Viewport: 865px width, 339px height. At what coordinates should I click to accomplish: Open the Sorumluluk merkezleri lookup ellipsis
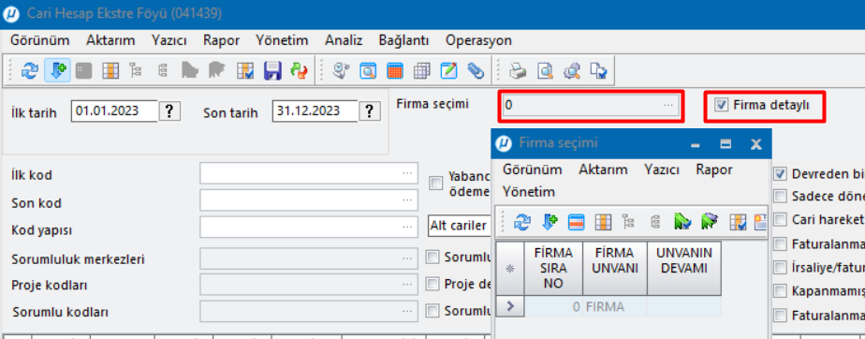pyautogui.click(x=407, y=258)
